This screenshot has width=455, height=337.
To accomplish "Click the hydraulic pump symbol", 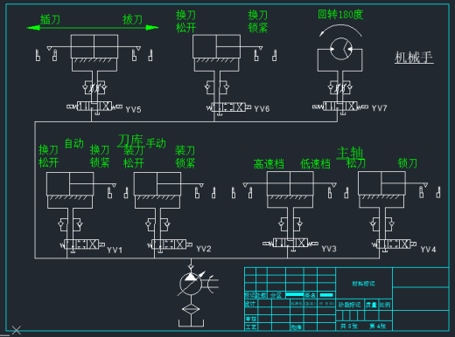I will coord(191,284).
